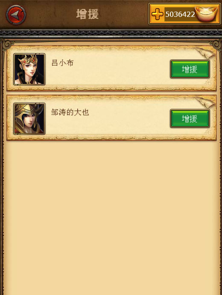222x295 pixels.
Task: Click the spiral ornament below the gold counter
Action: 216,45
